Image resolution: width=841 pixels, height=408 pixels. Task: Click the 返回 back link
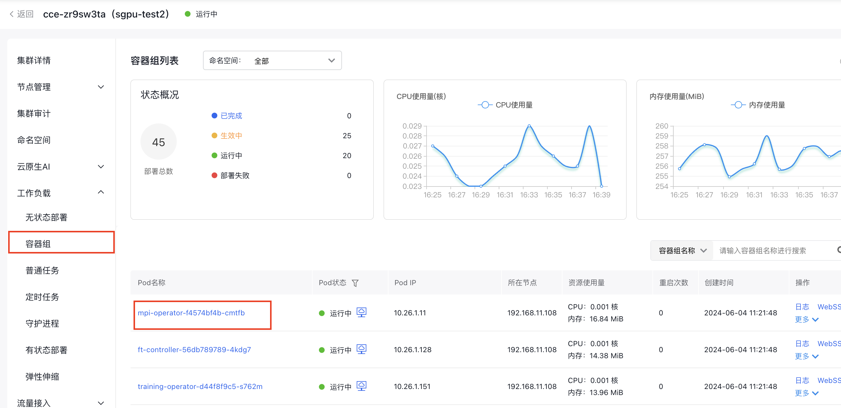click(x=25, y=14)
